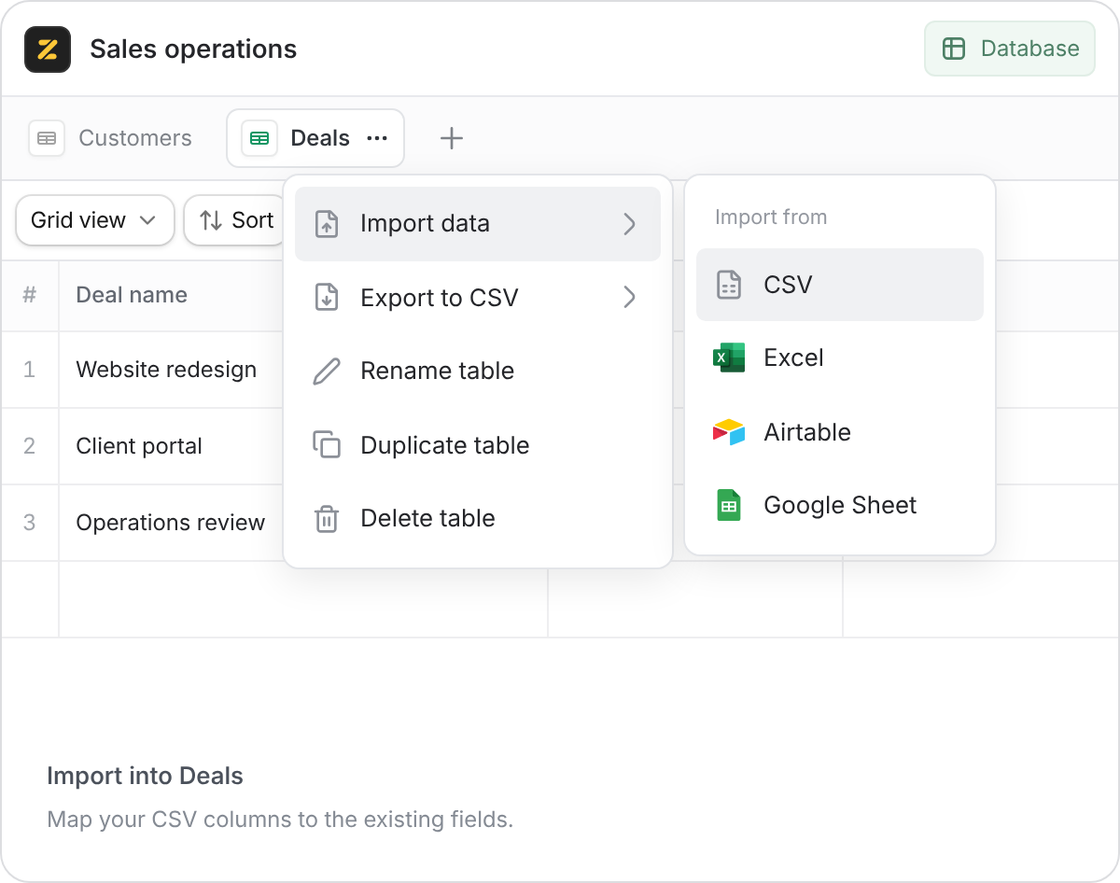
Task: Select Duplicate table option
Action: pyautogui.click(x=478, y=445)
